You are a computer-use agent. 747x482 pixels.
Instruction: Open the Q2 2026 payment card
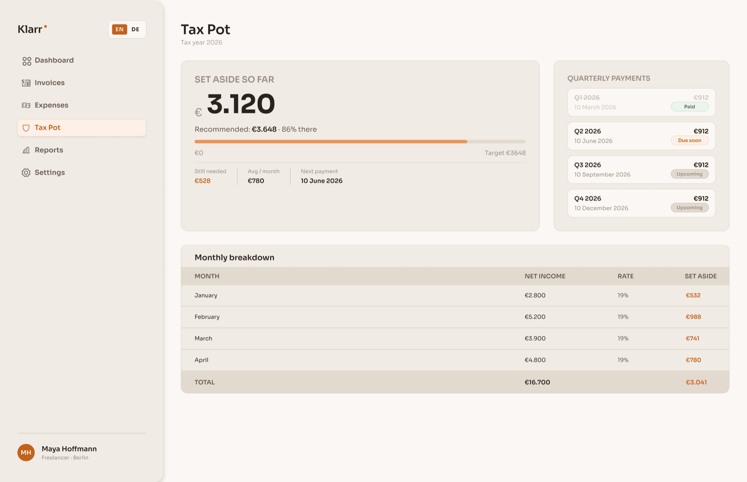641,136
